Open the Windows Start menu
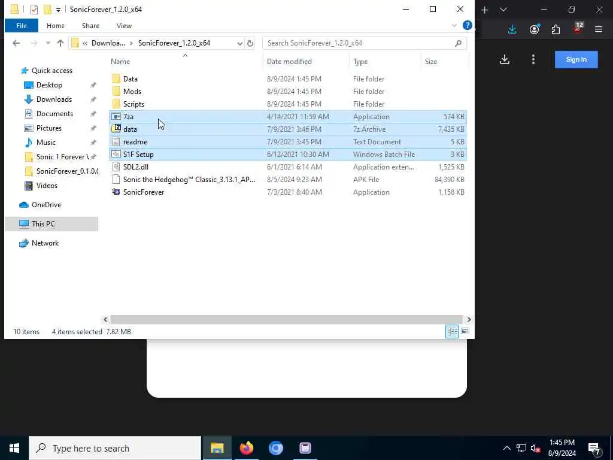Screen dimensions: 613x460 14,448
